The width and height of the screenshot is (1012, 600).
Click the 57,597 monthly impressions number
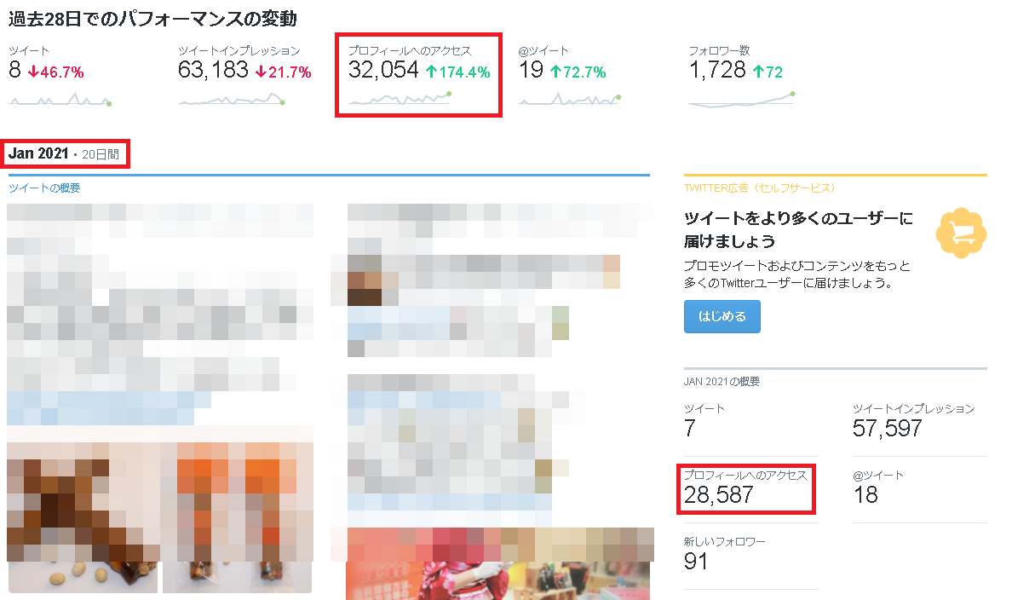point(887,428)
